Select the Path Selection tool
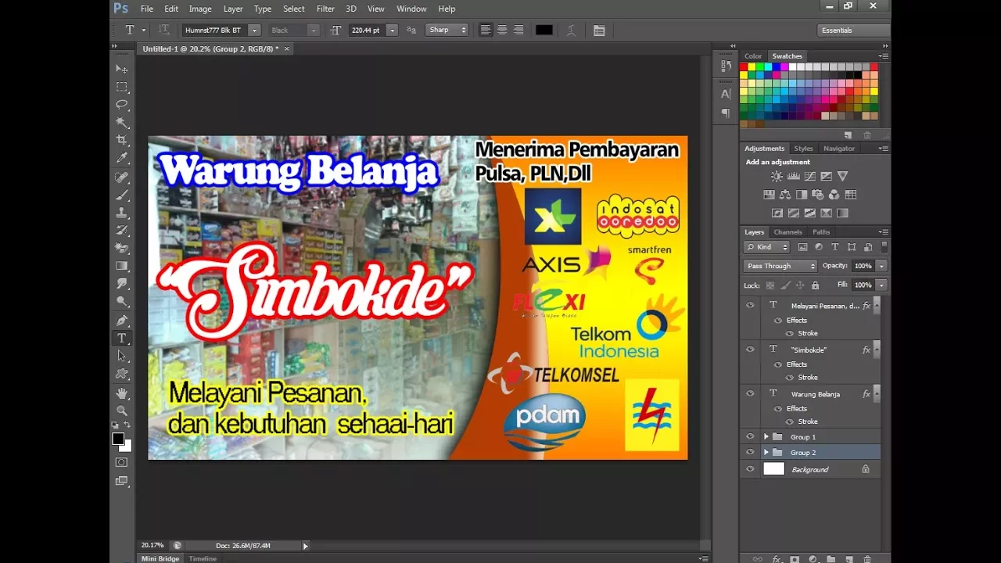Viewport: 1001px width, 563px height. pyautogui.click(x=122, y=357)
